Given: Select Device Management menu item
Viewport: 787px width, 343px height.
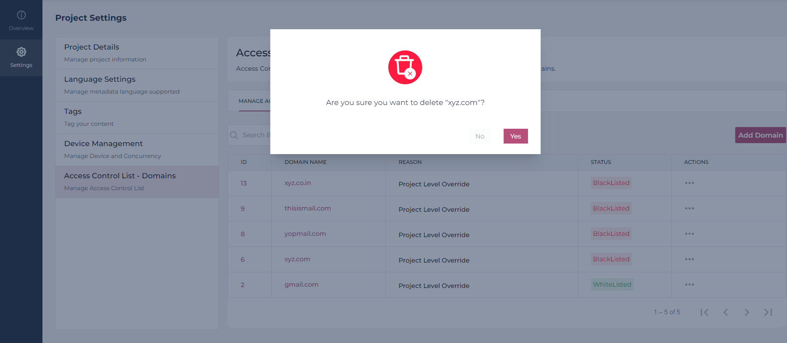Looking at the screenshot, I should pos(137,149).
